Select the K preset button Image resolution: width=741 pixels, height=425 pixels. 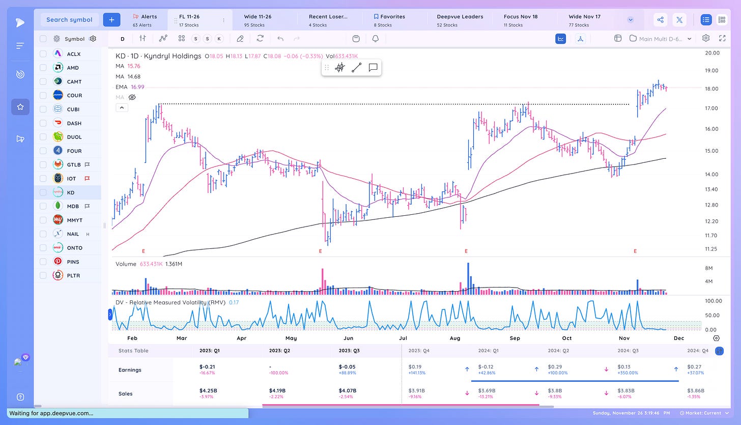click(x=219, y=39)
